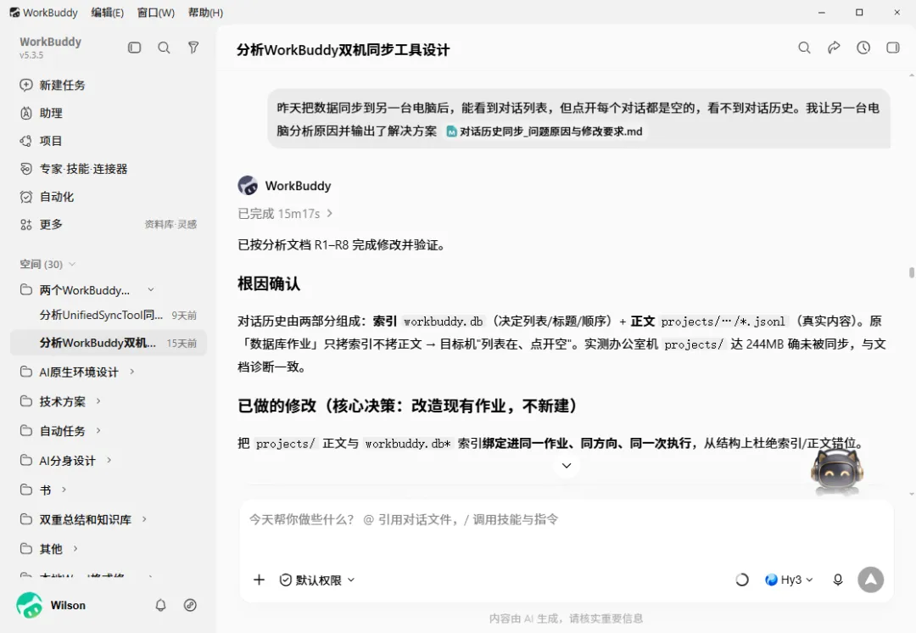This screenshot has height=633, width=916.
Task: Click Wilson's profile avatar
Action: [x=29, y=605]
